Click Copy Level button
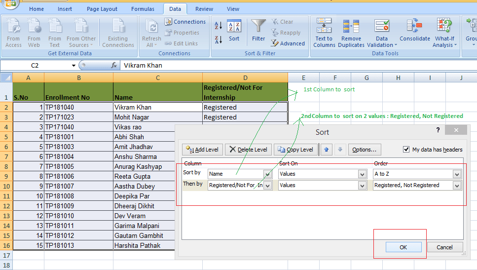The height and width of the screenshot is (270, 477). (295, 150)
